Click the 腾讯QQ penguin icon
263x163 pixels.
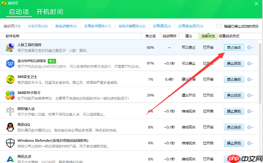click(x=10, y=127)
